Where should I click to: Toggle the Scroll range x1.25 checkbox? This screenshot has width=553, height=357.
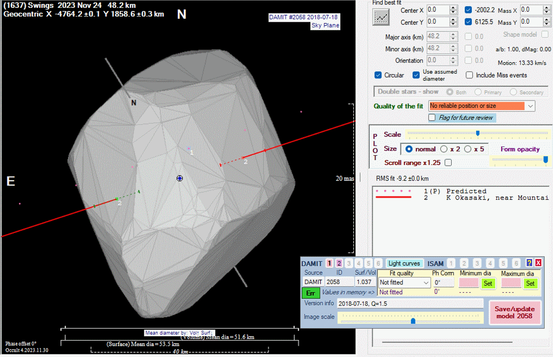tap(448, 163)
